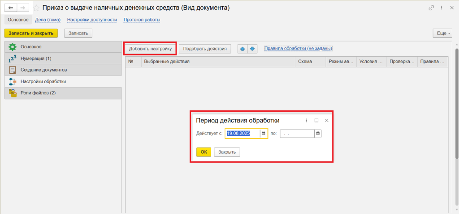This screenshot has width=459, height=214.
Task: Move selected action up with arrow
Action: [x=242, y=49]
